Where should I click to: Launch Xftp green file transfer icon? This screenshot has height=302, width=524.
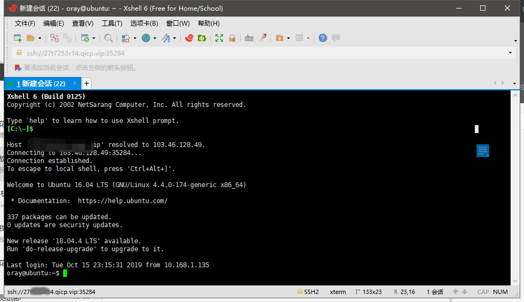click(x=202, y=38)
